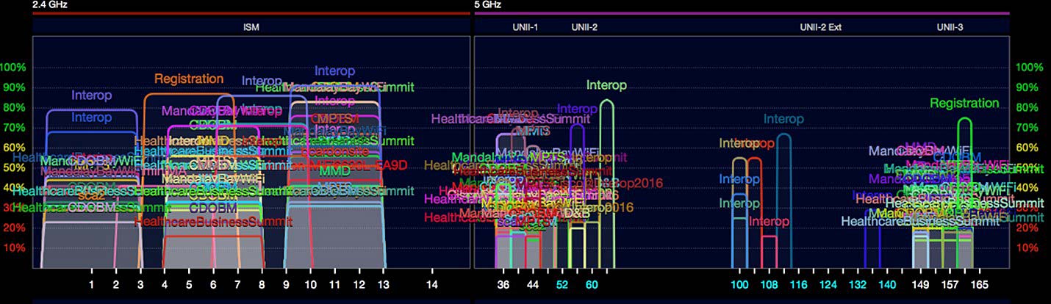Click the green Registration label in UNII-3
Image resolution: width=1051 pixels, height=304 pixels.
coord(964,104)
